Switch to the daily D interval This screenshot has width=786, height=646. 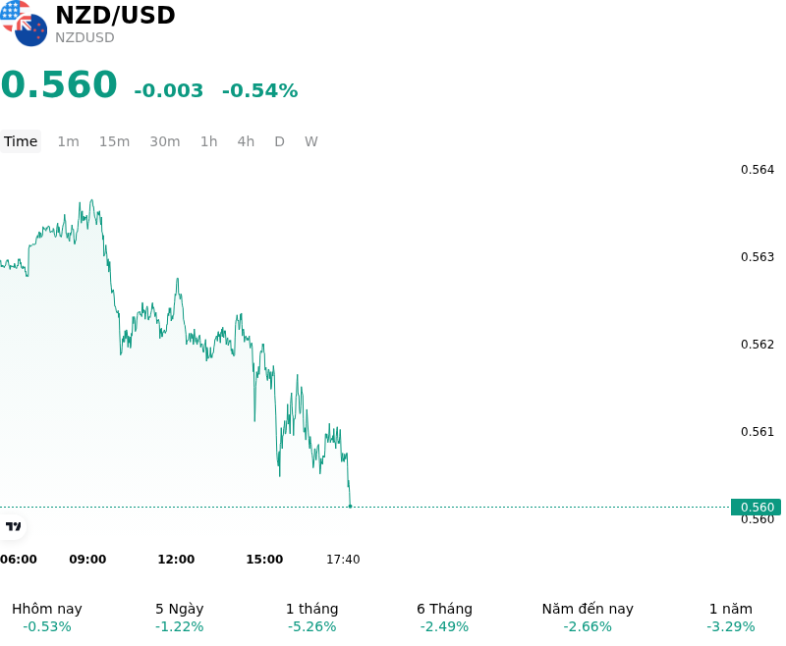pyautogui.click(x=279, y=141)
